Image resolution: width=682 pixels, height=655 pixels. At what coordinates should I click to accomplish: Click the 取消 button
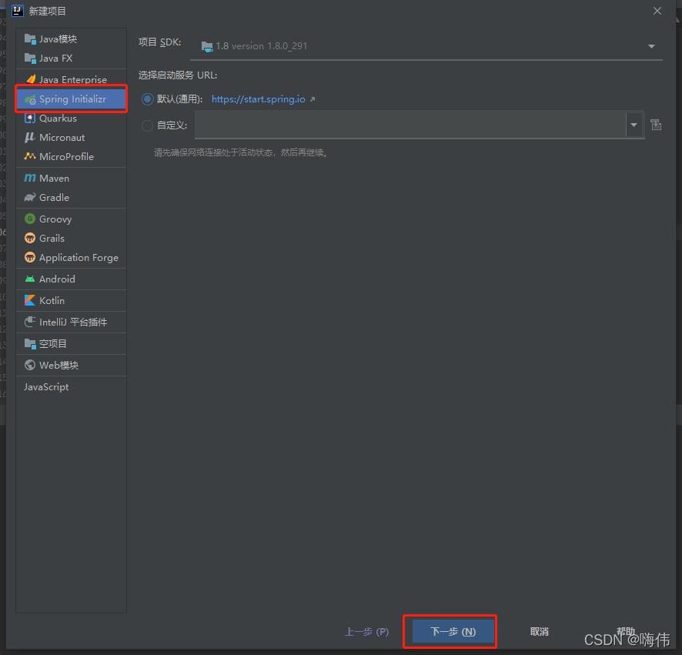coord(540,631)
